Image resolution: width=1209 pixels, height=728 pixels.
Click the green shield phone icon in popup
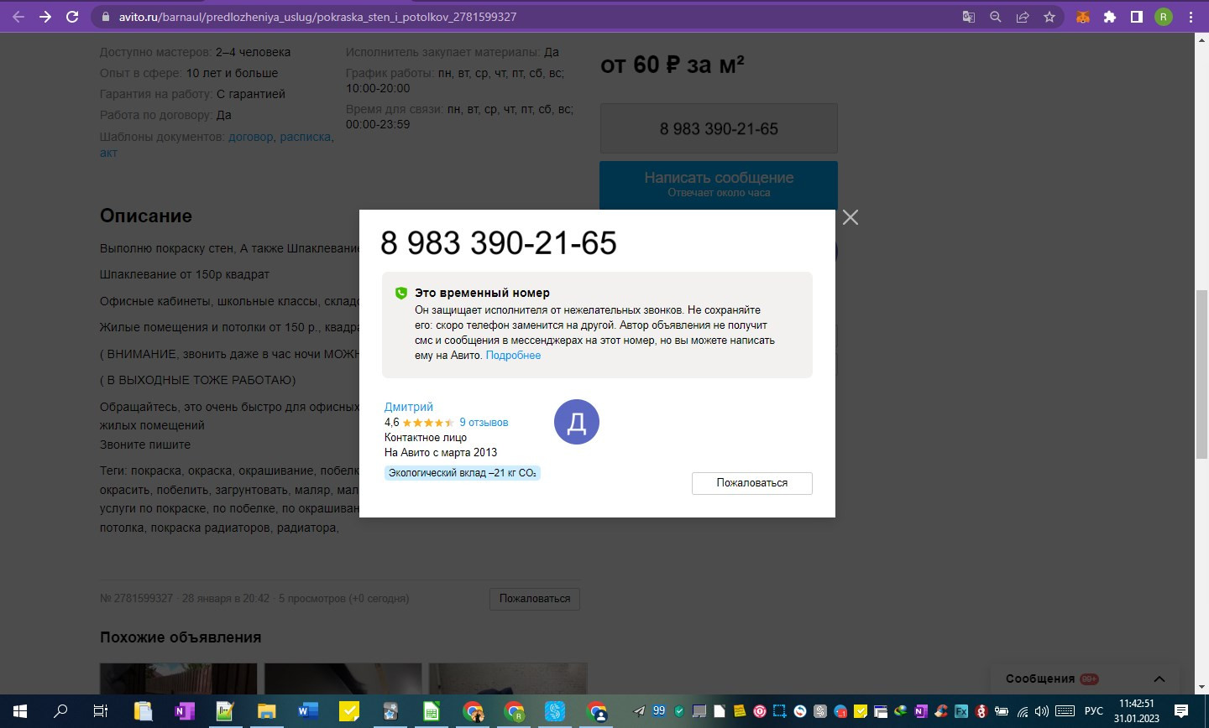click(x=401, y=293)
